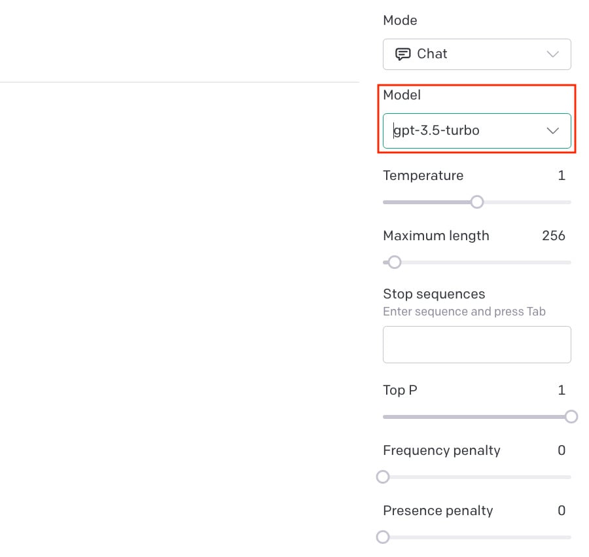Select the Frequency penalty slider handle
589x557 pixels.
click(x=384, y=477)
